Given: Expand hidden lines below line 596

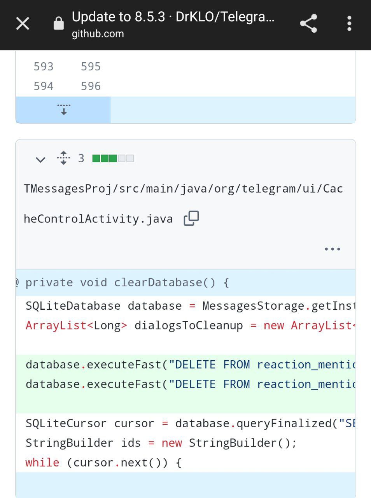Looking at the screenshot, I should pos(63,110).
